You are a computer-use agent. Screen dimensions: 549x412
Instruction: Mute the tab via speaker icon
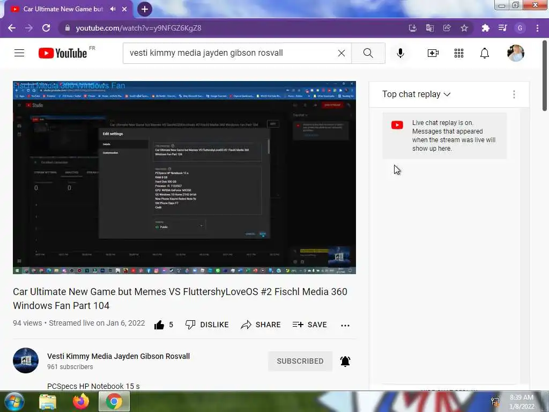(x=113, y=9)
